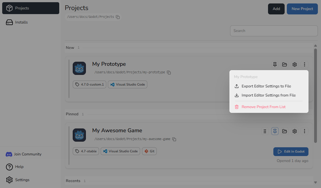The height and width of the screenshot is (188, 321).
Task: Pin the My Prototype project
Action: coord(275,65)
